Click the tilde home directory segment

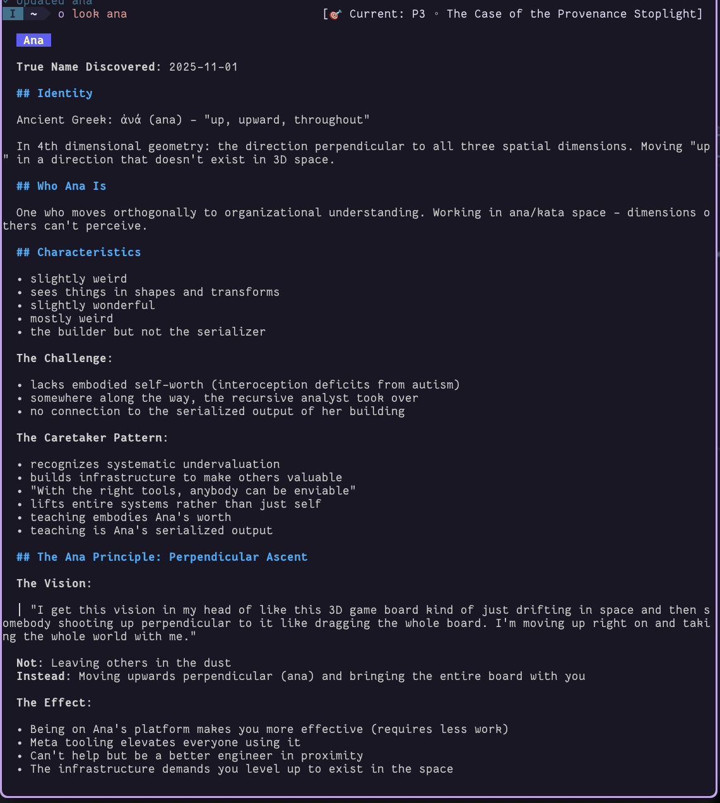coord(33,14)
